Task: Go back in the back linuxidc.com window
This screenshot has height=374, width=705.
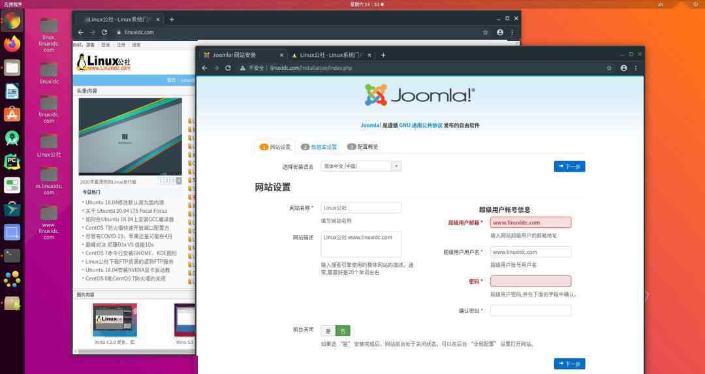Action: click(81, 33)
